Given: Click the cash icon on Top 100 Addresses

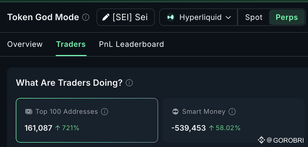Looking at the screenshot, I should click(x=29, y=112).
